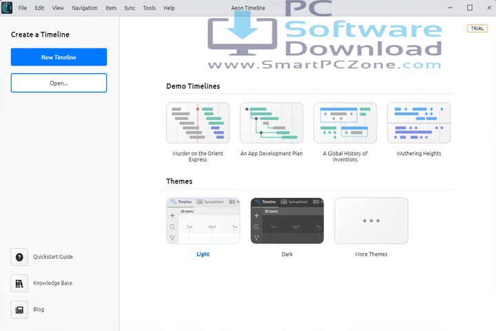Open Murder on the Orient Express demo thumbnail
The image size is (496, 331).
click(x=198, y=123)
